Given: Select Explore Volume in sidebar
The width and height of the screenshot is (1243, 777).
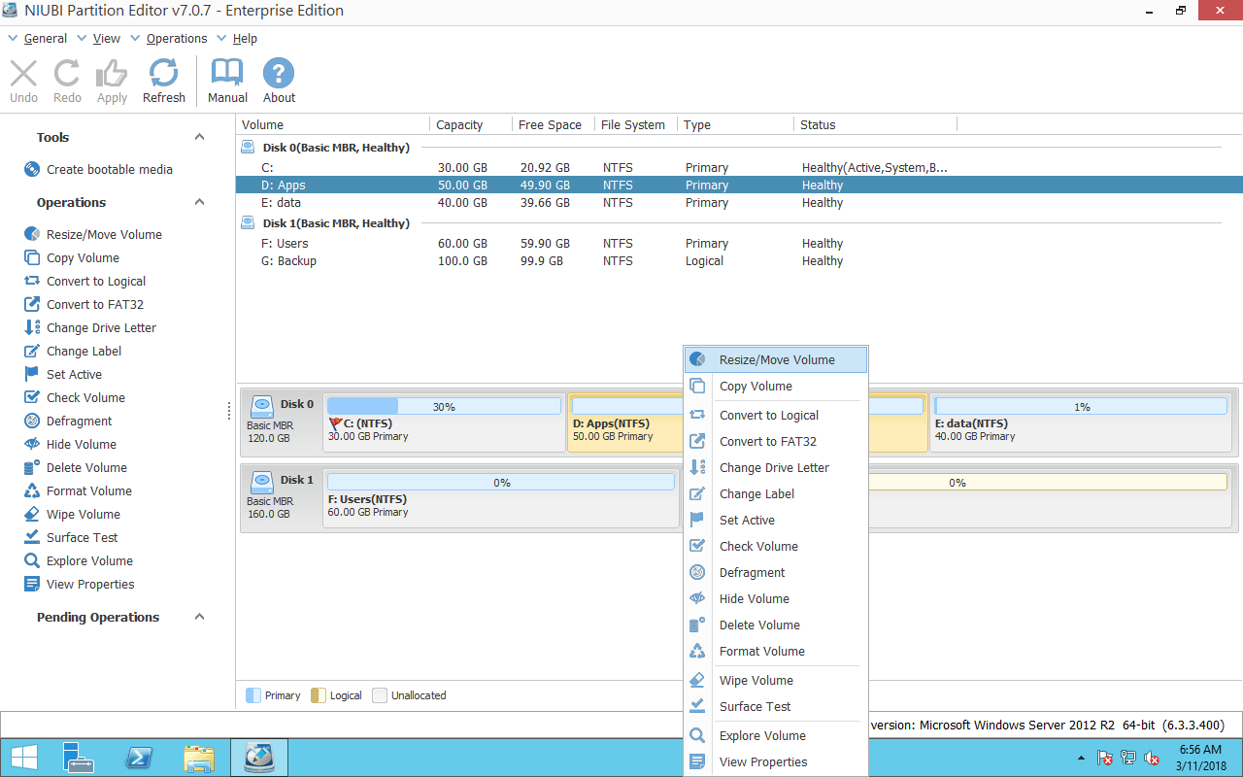Looking at the screenshot, I should click(x=89, y=560).
